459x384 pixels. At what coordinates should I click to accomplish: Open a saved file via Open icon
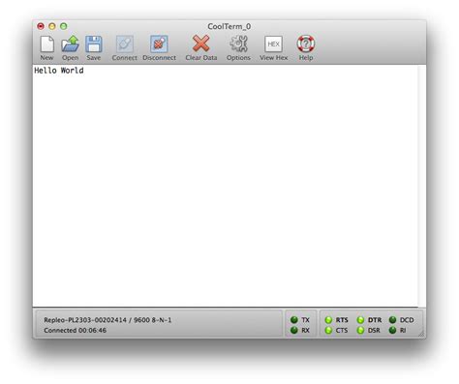pos(71,44)
